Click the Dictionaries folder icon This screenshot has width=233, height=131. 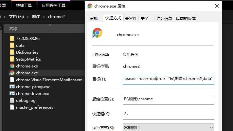coord(12,52)
